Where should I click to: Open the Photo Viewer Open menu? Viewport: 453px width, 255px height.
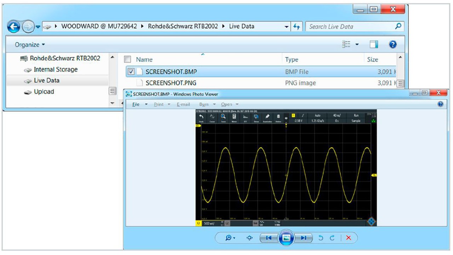coord(230,104)
